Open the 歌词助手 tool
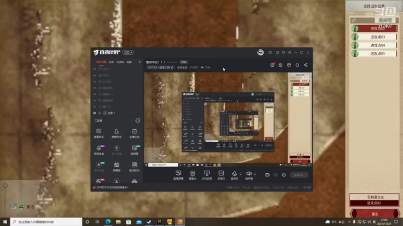403x226 pixels. coord(134,167)
